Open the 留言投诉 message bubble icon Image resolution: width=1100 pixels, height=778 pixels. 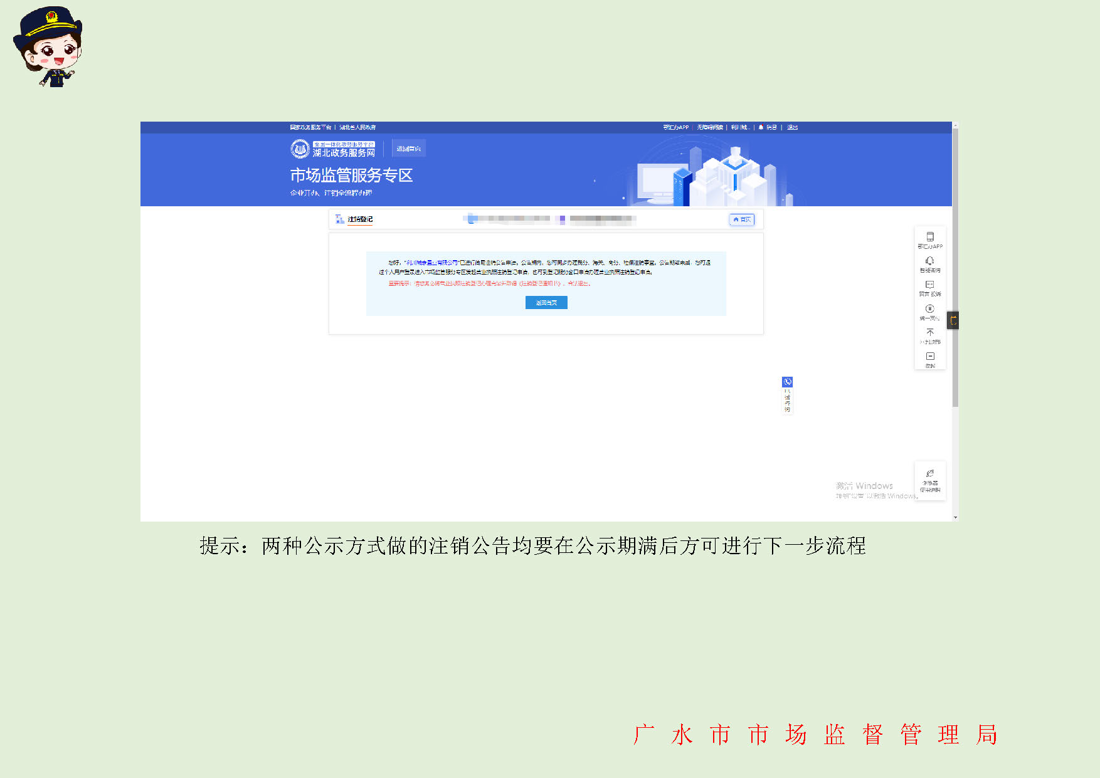(930, 285)
